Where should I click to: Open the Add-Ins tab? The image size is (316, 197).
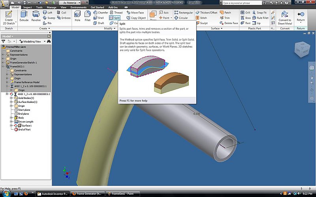pyautogui.click(x=113, y=7)
